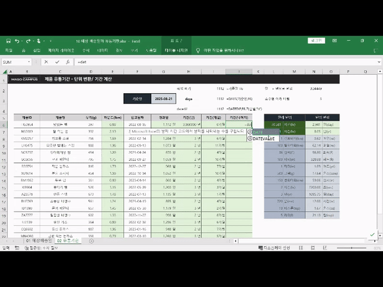This screenshot has width=383, height=287.
Task: Click the Select All corner of the grid
Action: [5, 71]
